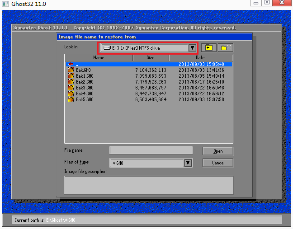Sort by the Date column header

[x=200, y=58]
